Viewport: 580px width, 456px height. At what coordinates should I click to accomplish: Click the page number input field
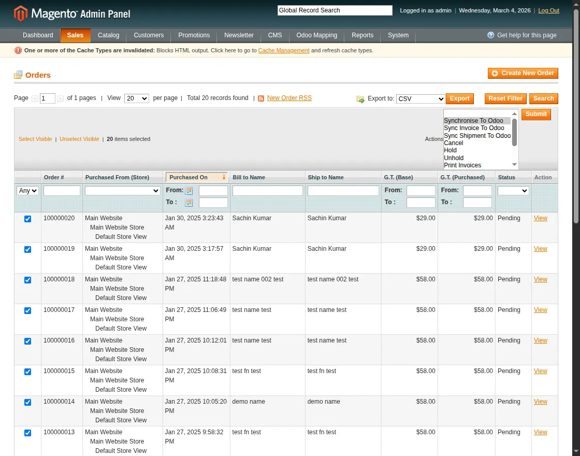(x=47, y=98)
